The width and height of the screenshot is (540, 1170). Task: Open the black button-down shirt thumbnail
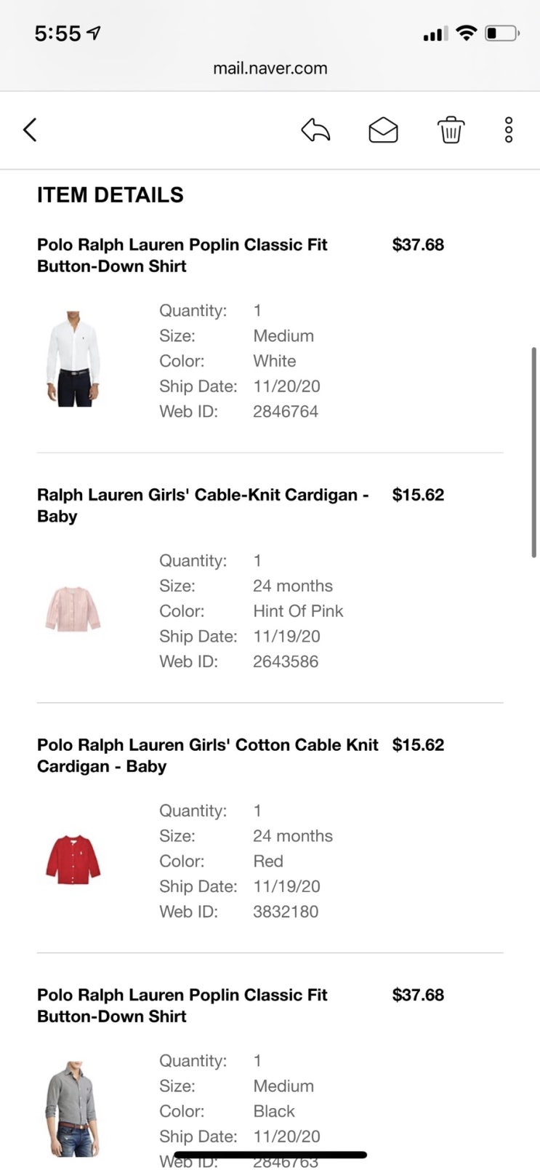(x=73, y=1108)
